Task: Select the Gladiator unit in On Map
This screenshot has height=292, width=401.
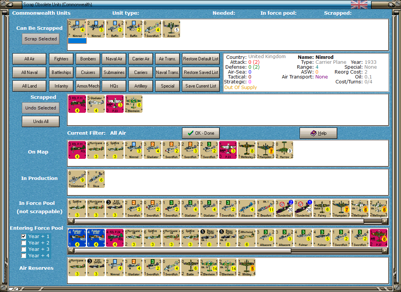Action: tap(152, 150)
